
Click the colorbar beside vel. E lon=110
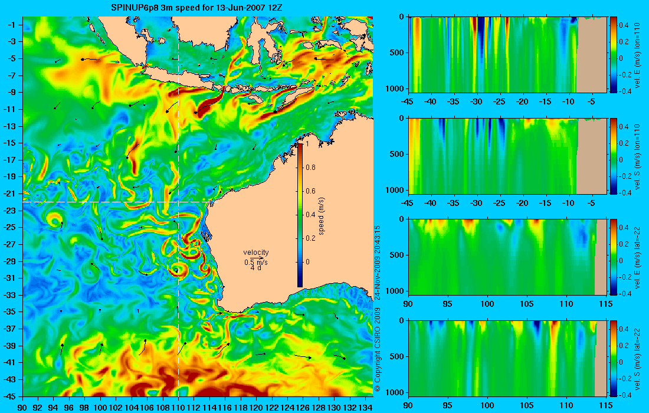(614, 55)
